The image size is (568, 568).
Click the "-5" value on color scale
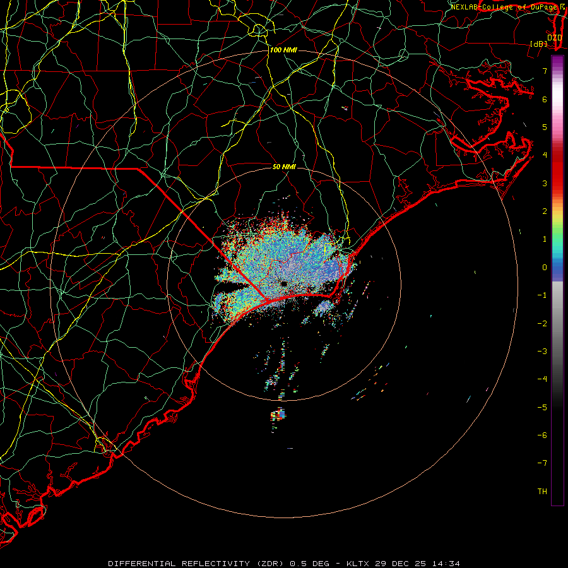click(x=542, y=408)
